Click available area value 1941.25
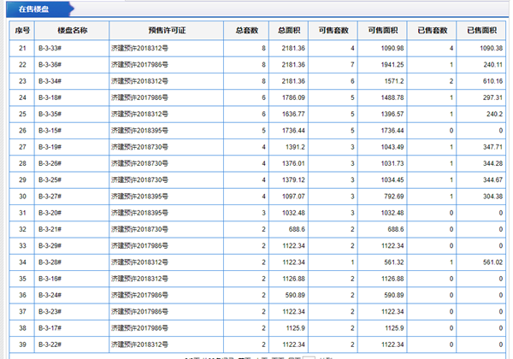 [392, 65]
